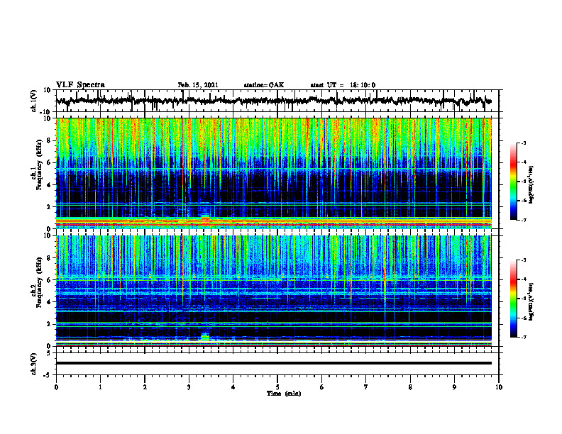Viewport: 562px width, 434px height.
Task: Click the log(PSD) label beside ch.1 colorbar
Action: (531, 184)
